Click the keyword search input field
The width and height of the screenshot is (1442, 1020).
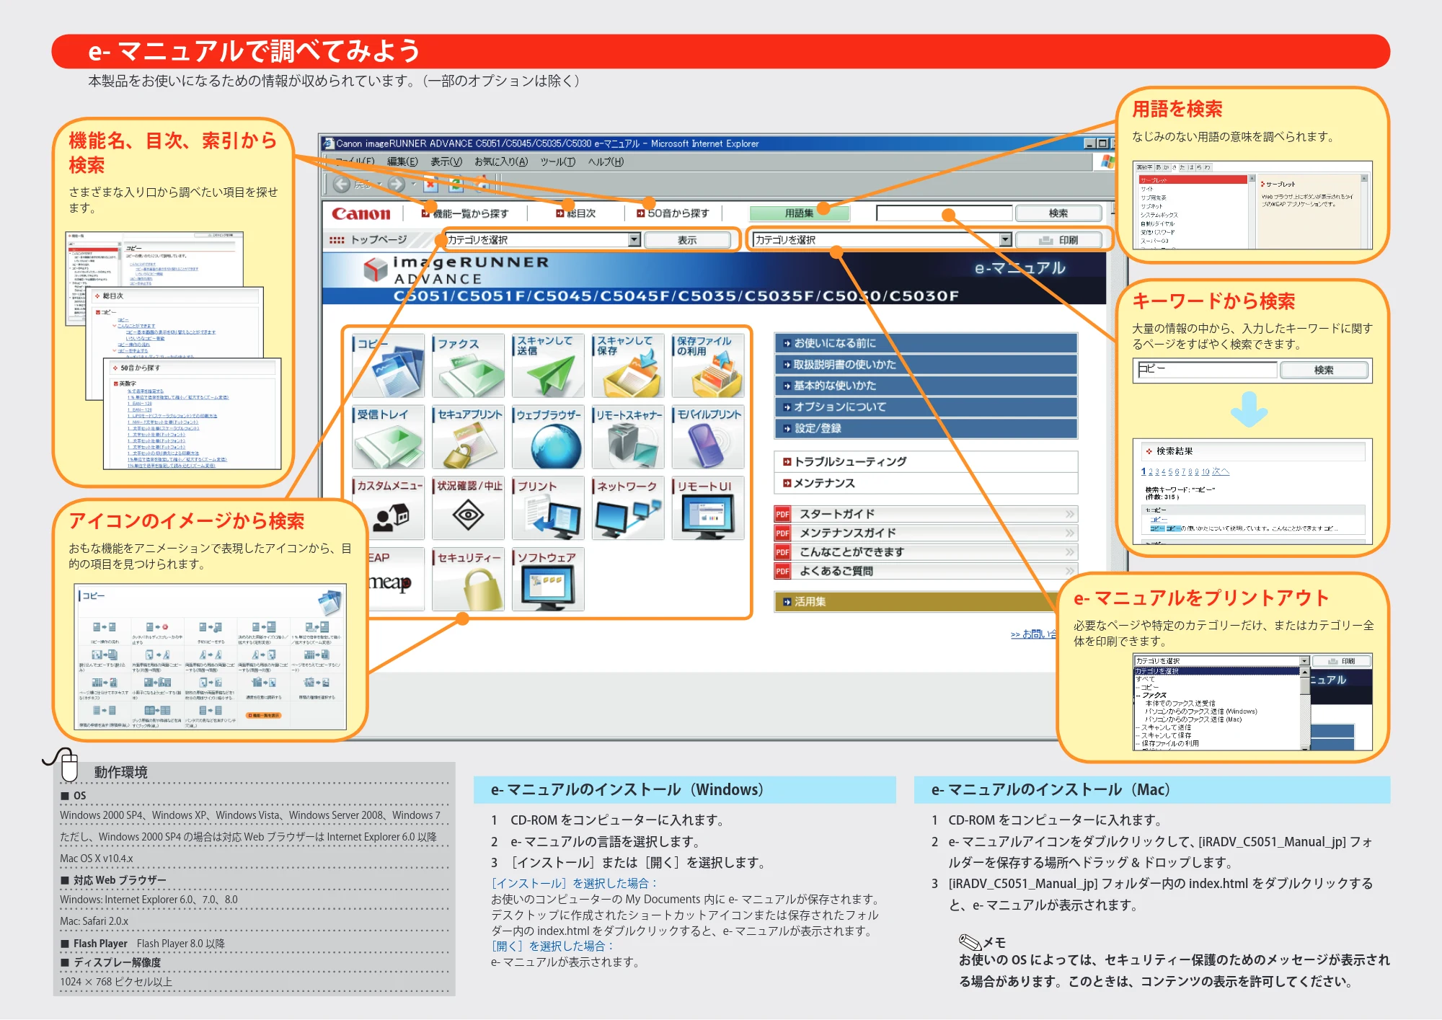tap(945, 213)
